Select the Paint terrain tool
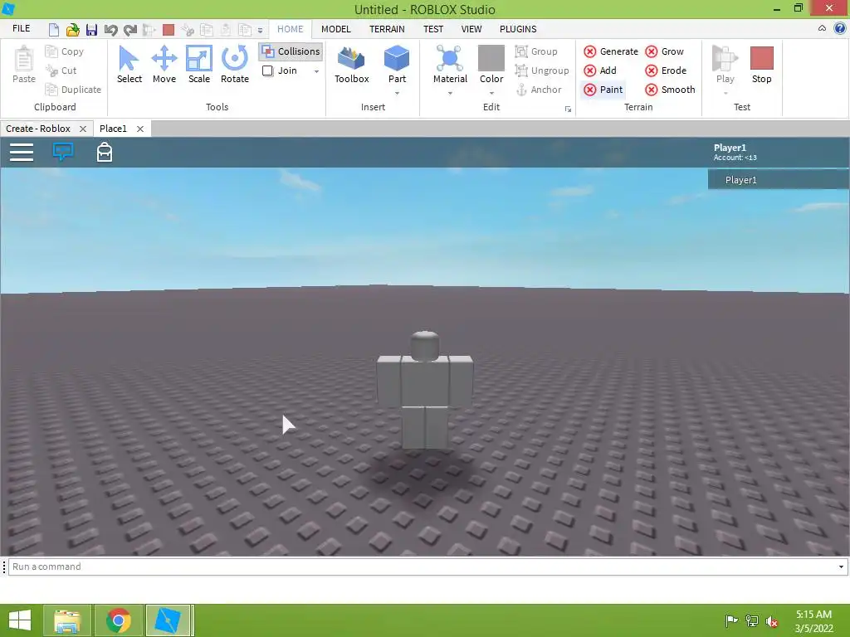The width and height of the screenshot is (850, 637). (x=603, y=90)
